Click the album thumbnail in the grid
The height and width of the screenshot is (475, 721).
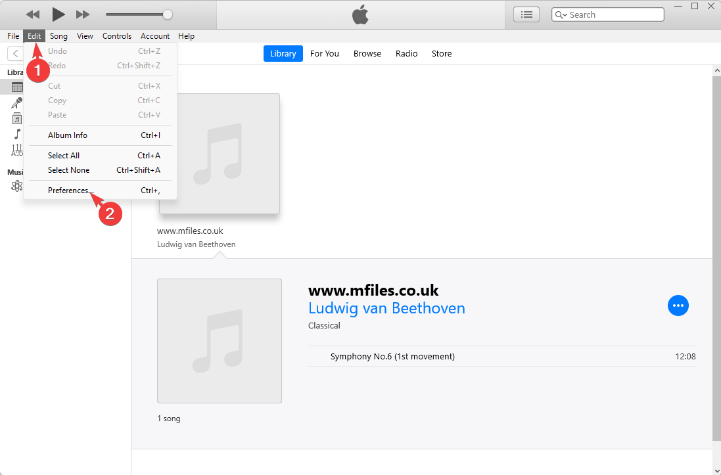(220, 154)
